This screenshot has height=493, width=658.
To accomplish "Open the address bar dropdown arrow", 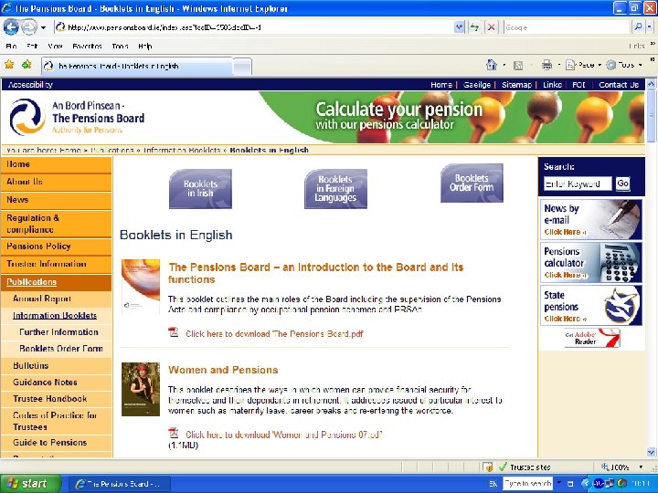I will (x=460, y=27).
